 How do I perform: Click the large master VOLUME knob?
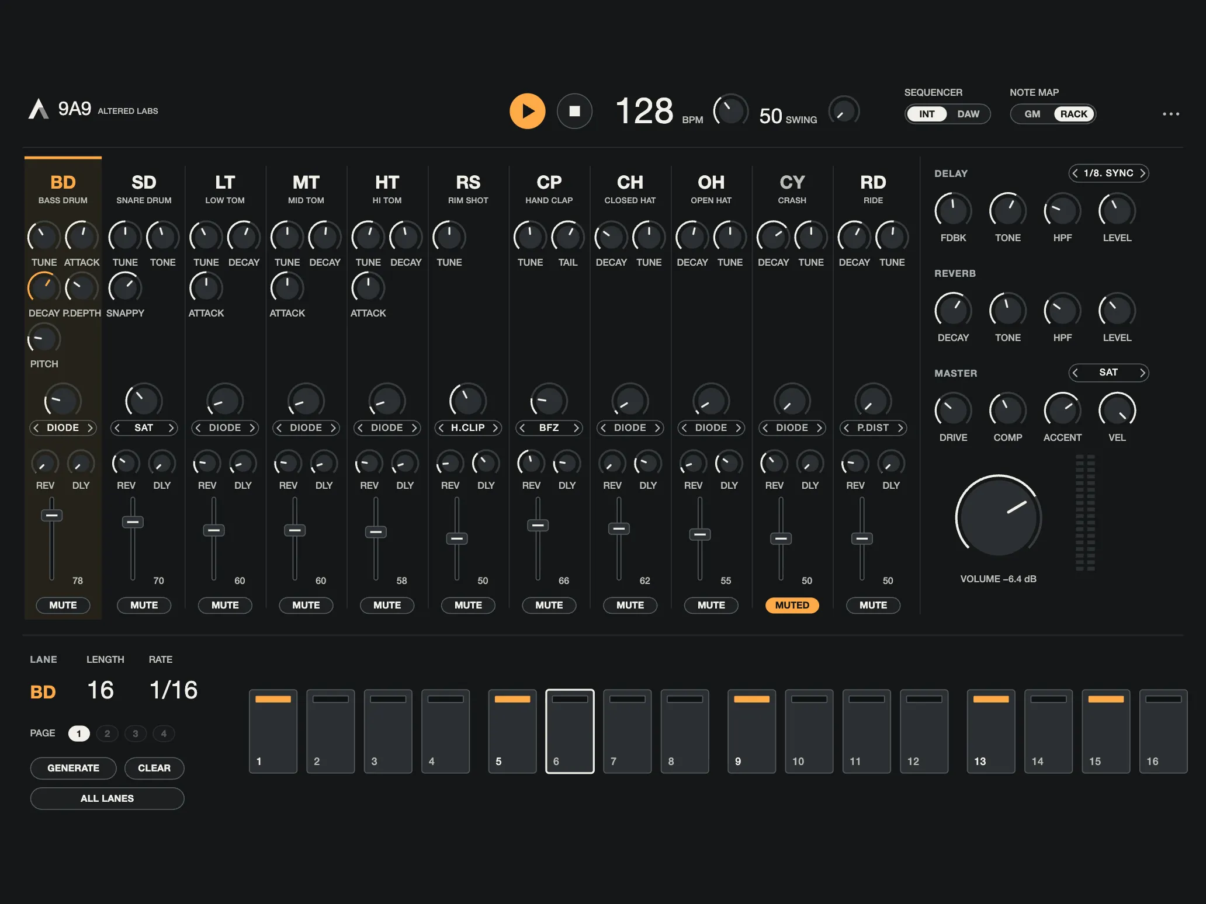click(998, 516)
